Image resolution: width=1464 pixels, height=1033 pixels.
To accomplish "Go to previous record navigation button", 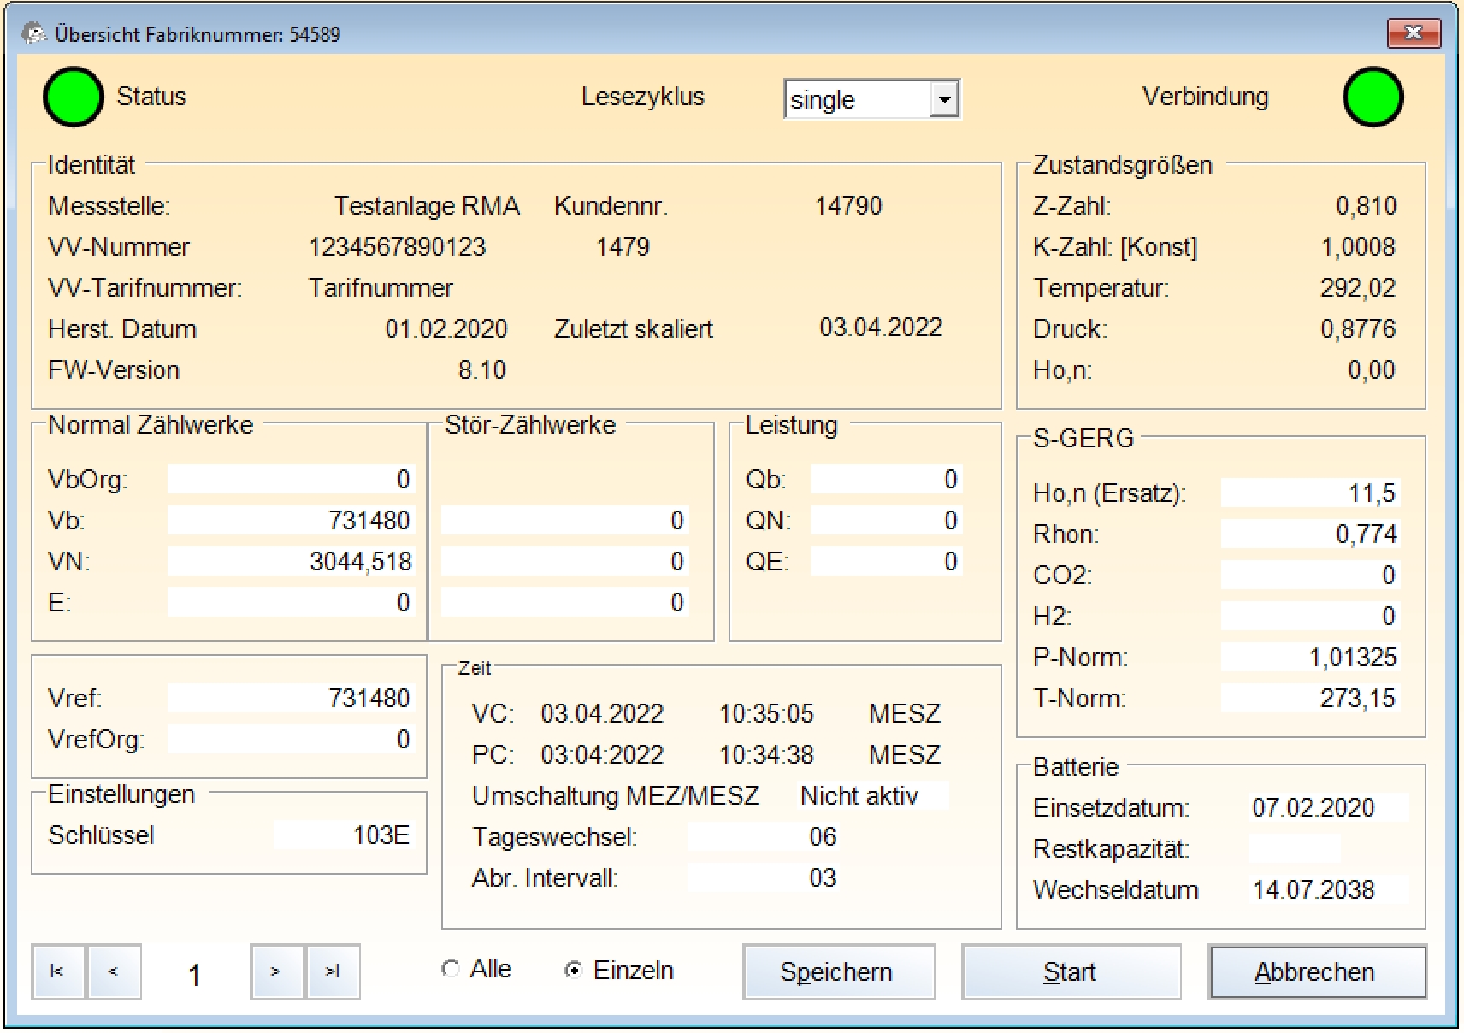I will tap(114, 971).
